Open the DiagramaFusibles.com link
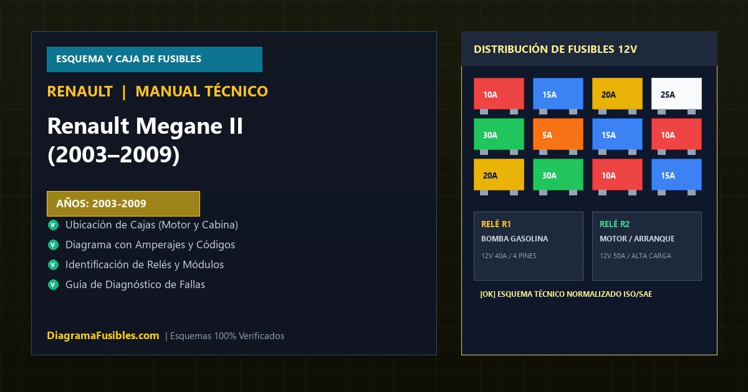The width and height of the screenshot is (748, 392). pyautogui.click(x=103, y=335)
